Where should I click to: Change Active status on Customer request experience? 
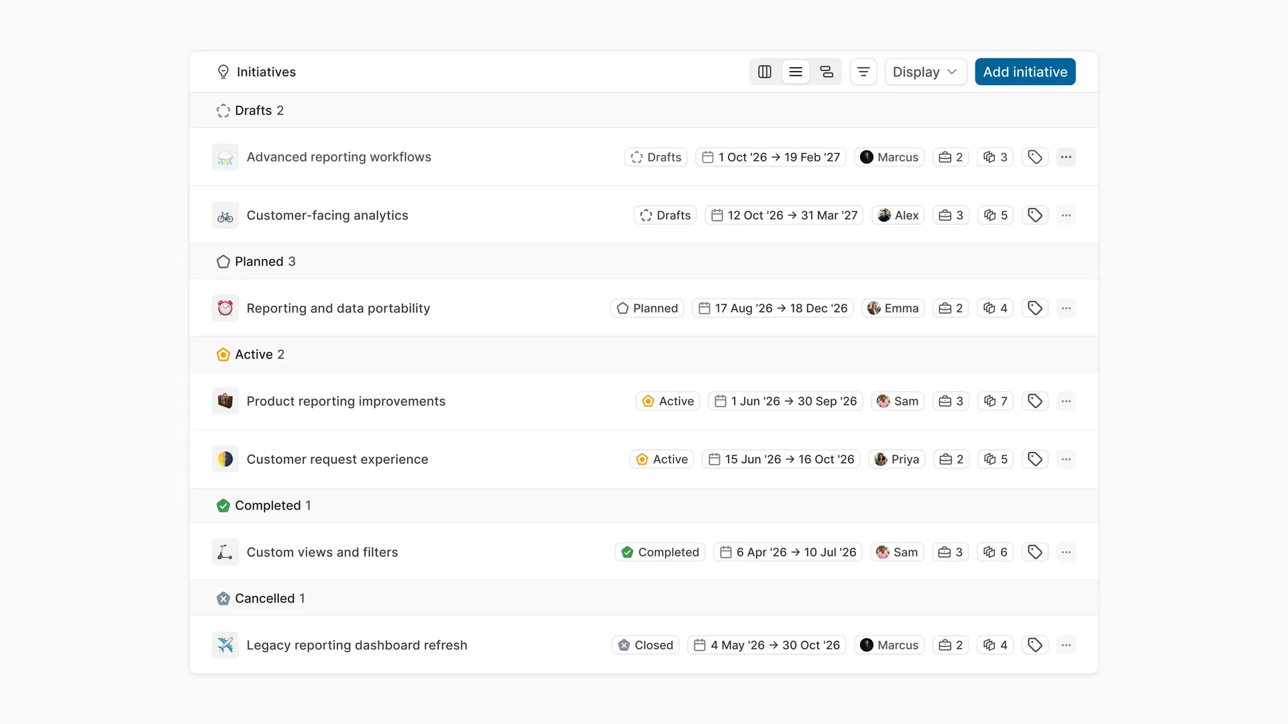(661, 459)
